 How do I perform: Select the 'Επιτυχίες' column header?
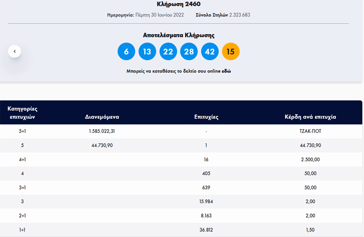click(x=206, y=116)
